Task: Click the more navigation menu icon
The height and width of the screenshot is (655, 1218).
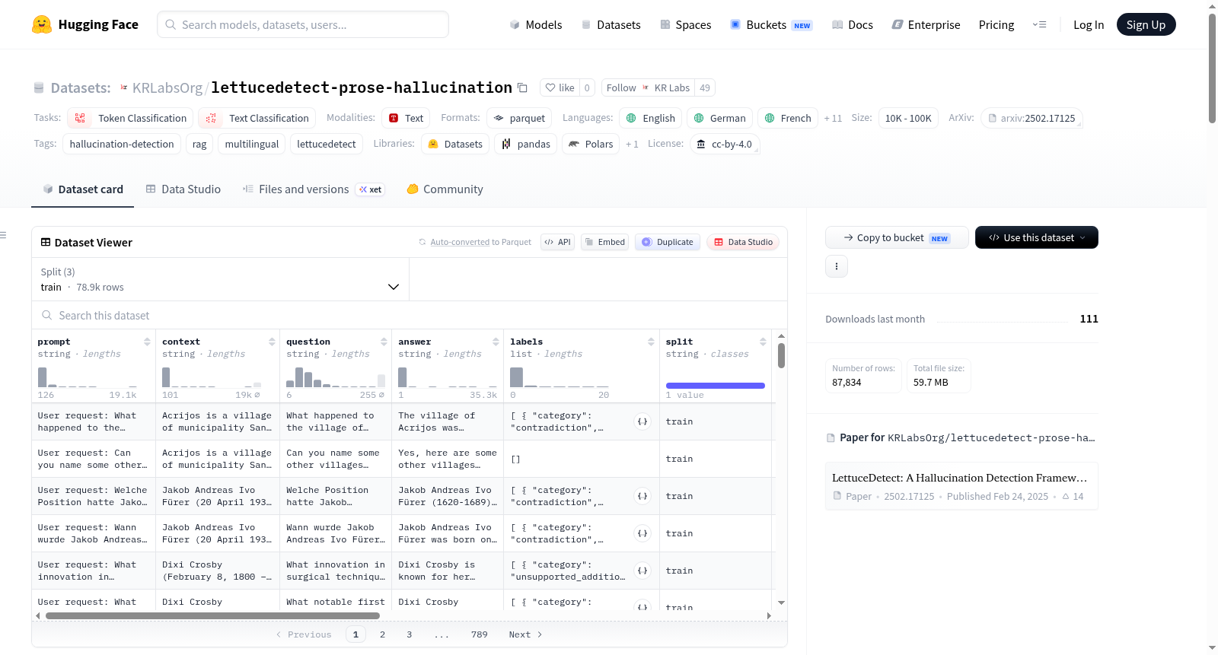Action: (x=1039, y=25)
